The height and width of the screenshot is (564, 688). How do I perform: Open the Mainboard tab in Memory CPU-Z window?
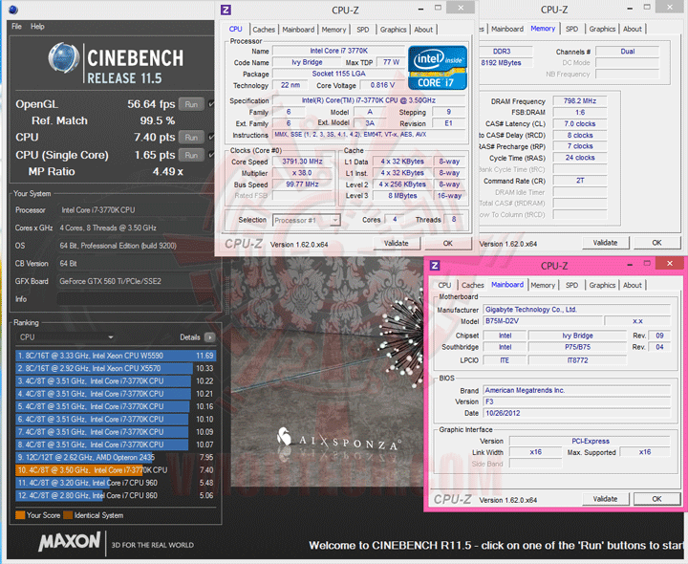[x=507, y=29]
